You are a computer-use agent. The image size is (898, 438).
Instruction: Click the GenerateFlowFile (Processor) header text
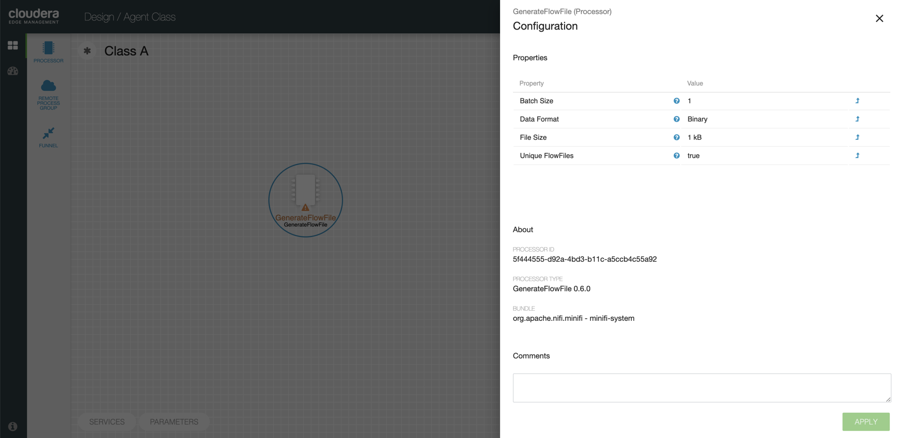(x=562, y=11)
